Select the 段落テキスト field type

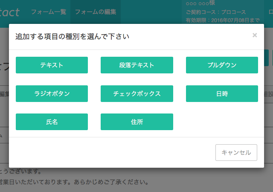(137, 65)
